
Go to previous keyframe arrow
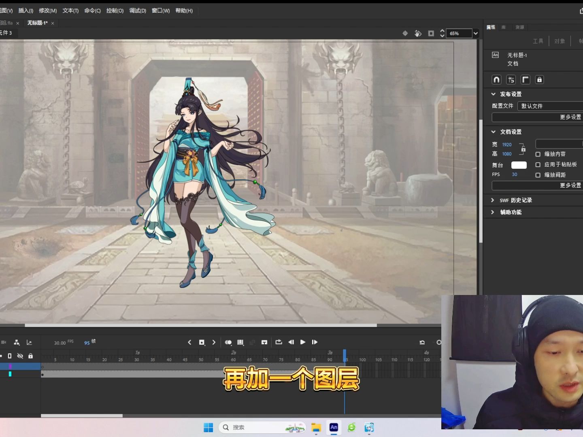189,342
